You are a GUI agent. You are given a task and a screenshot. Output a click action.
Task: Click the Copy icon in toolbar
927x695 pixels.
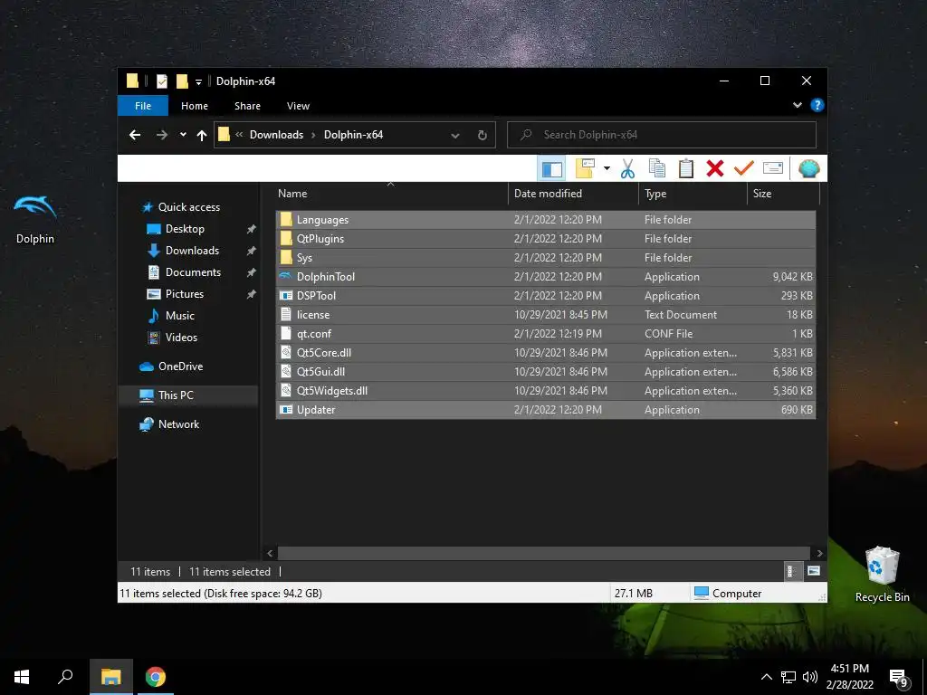coord(657,168)
